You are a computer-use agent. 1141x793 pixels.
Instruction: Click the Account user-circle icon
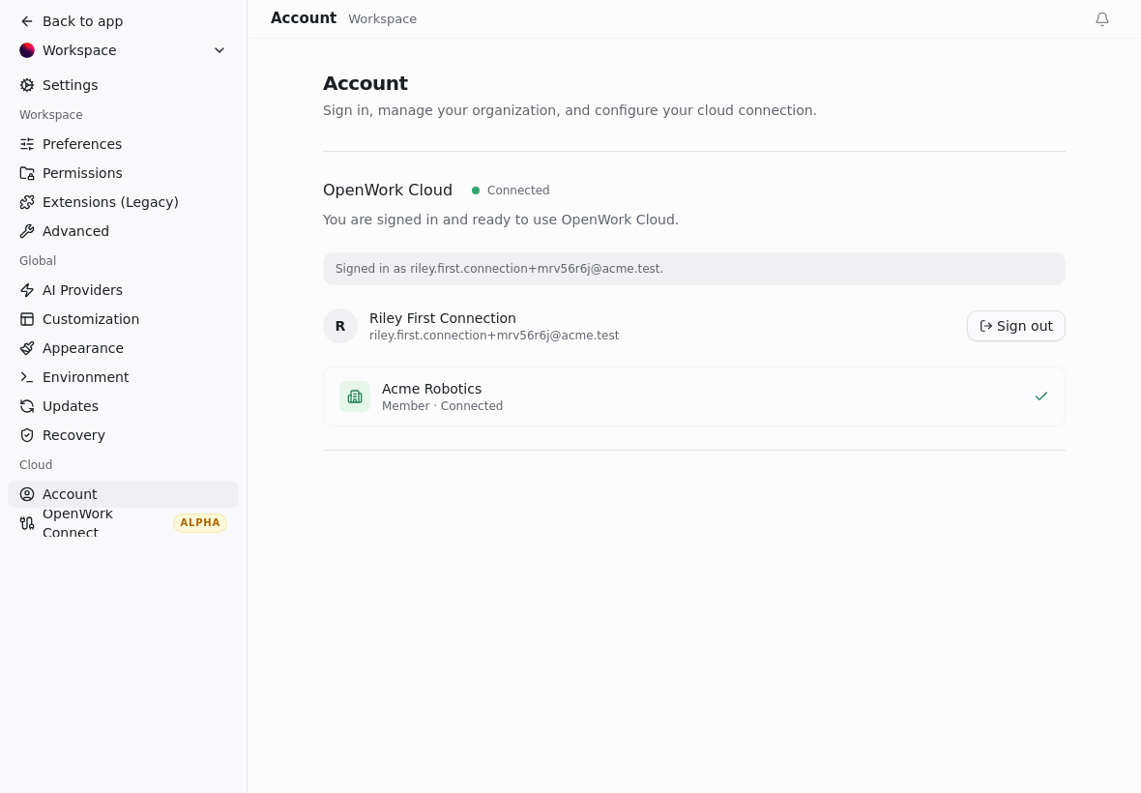coord(27,495)
